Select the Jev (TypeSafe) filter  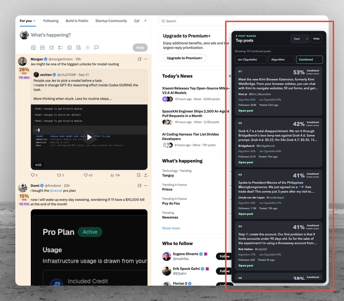coord(251,60)
